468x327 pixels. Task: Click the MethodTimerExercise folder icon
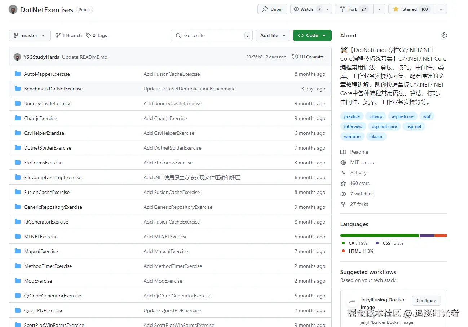click(x=18, y=266)
